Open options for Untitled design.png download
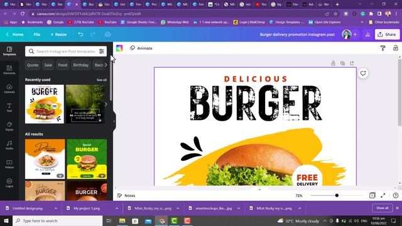 coord(56,208)
